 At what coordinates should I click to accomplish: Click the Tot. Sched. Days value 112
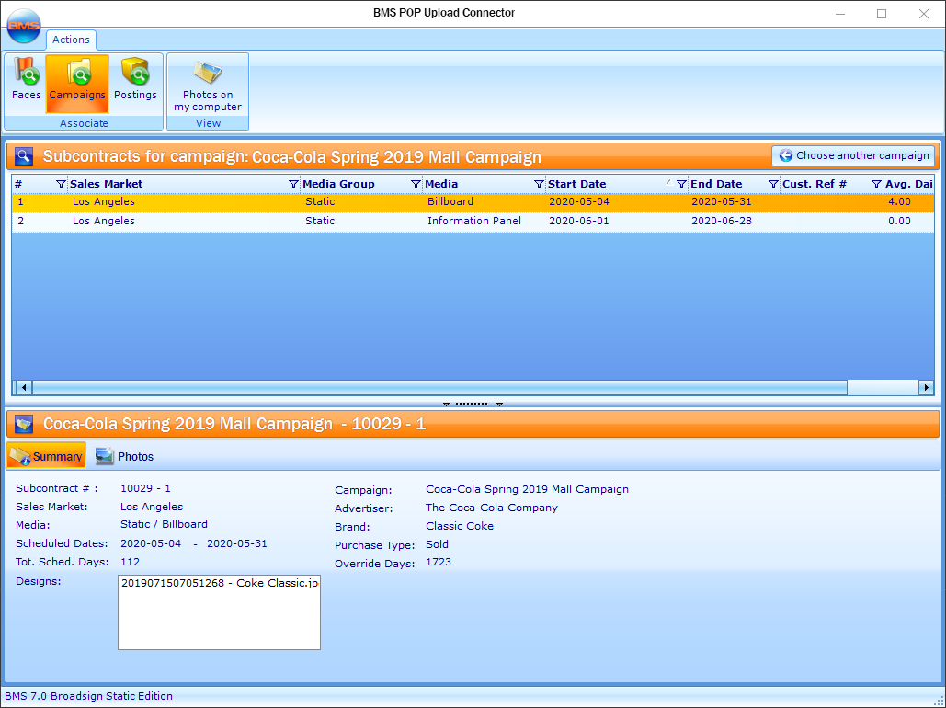point(130,562)
